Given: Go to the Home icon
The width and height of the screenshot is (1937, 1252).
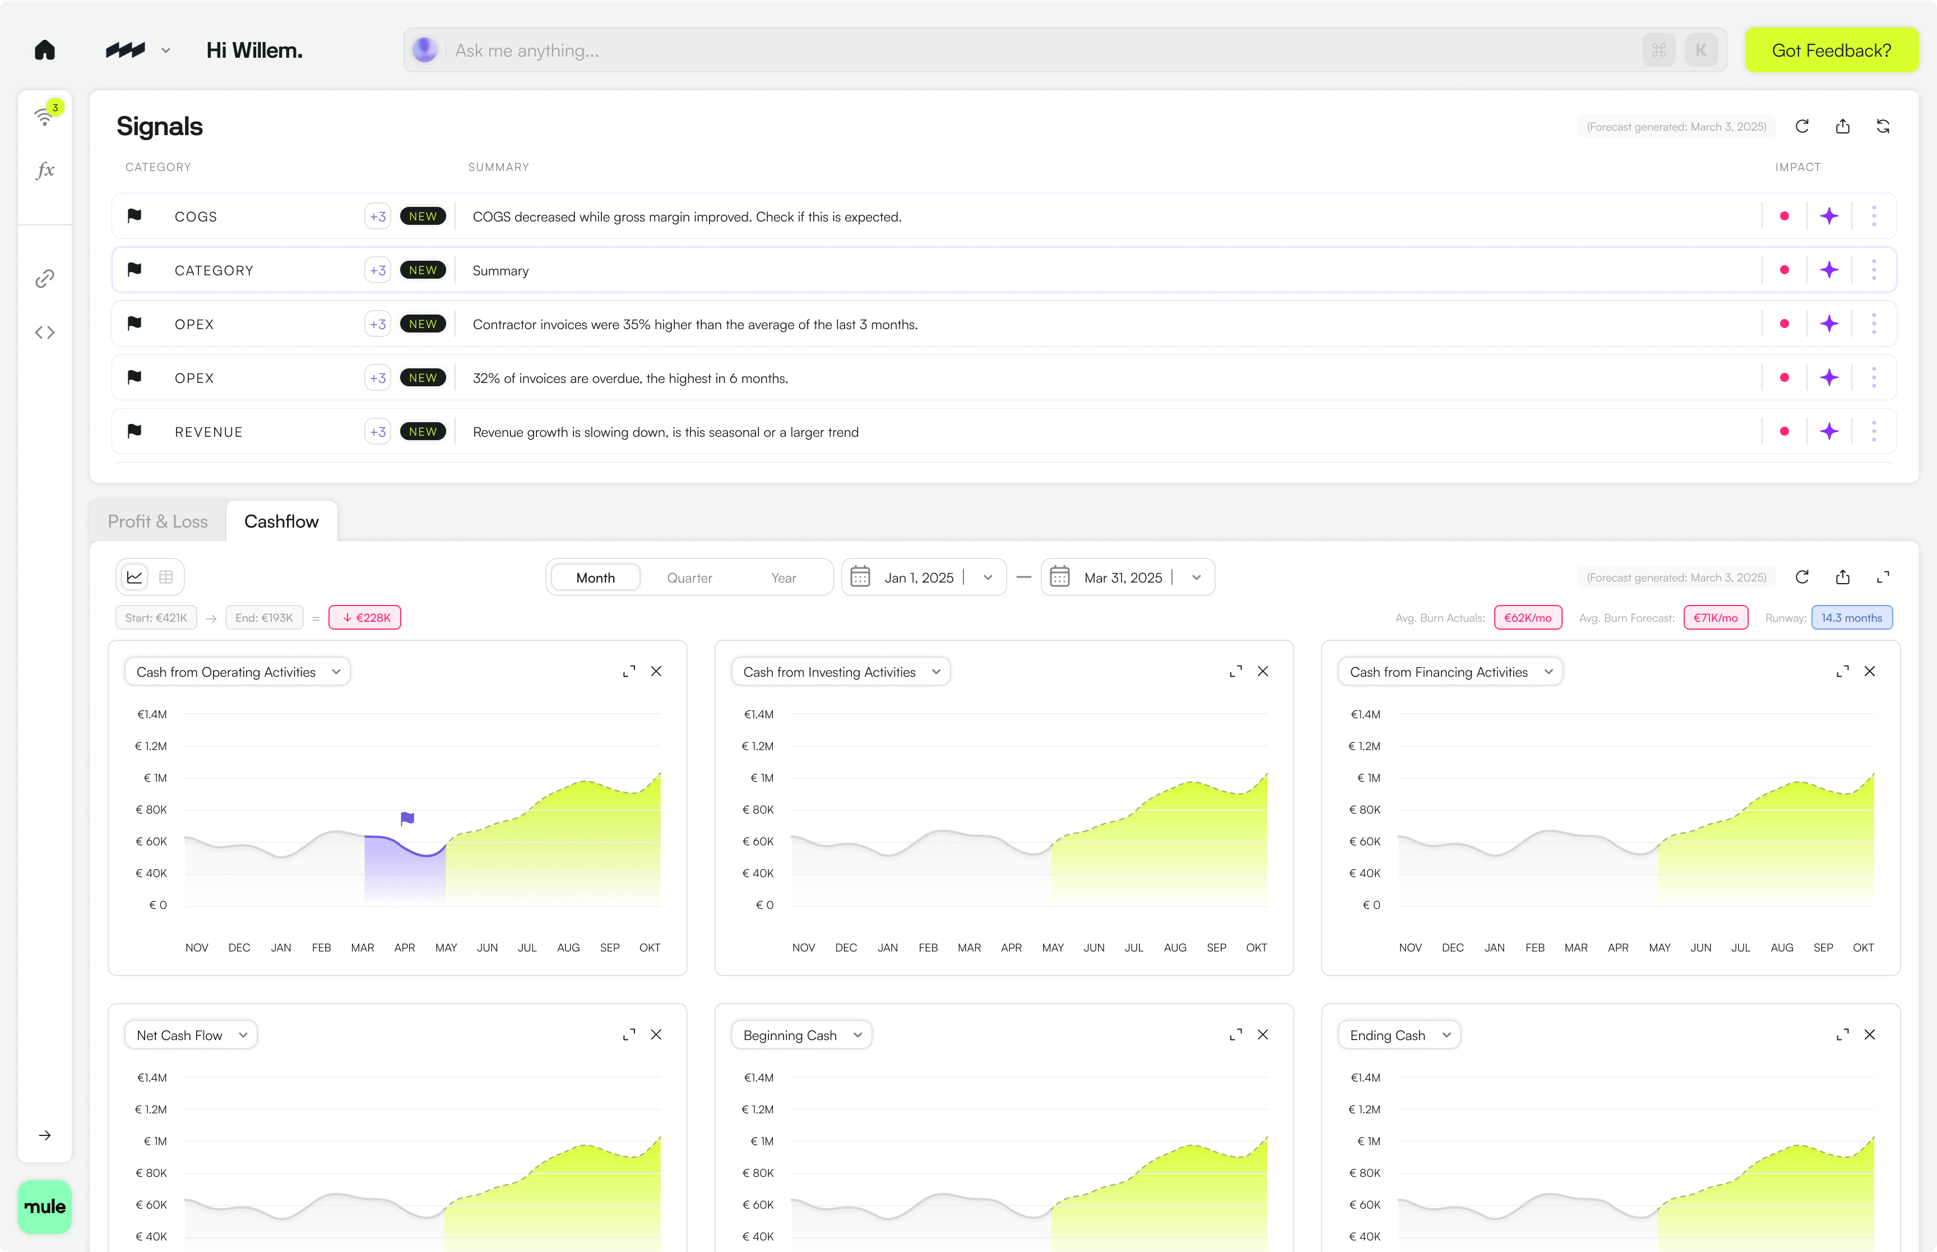Looking at the screenshot, I should click(45, 50).
